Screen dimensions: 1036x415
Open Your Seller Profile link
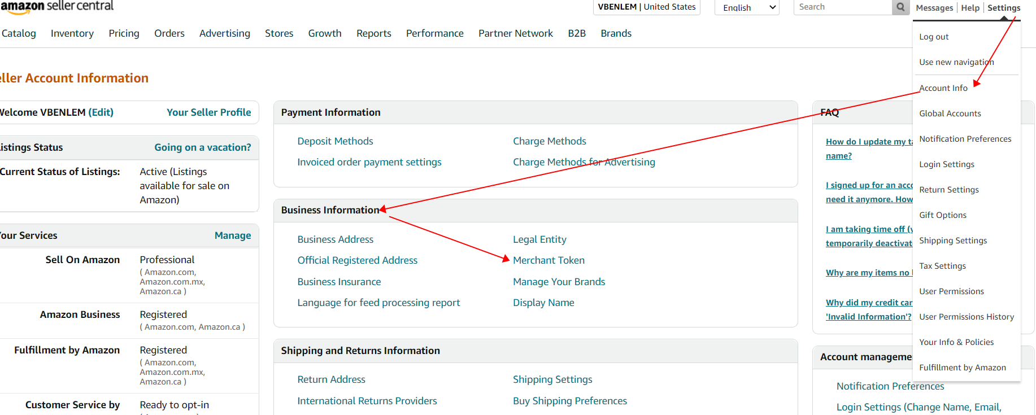pyautogui.click(x=209, y=112)
